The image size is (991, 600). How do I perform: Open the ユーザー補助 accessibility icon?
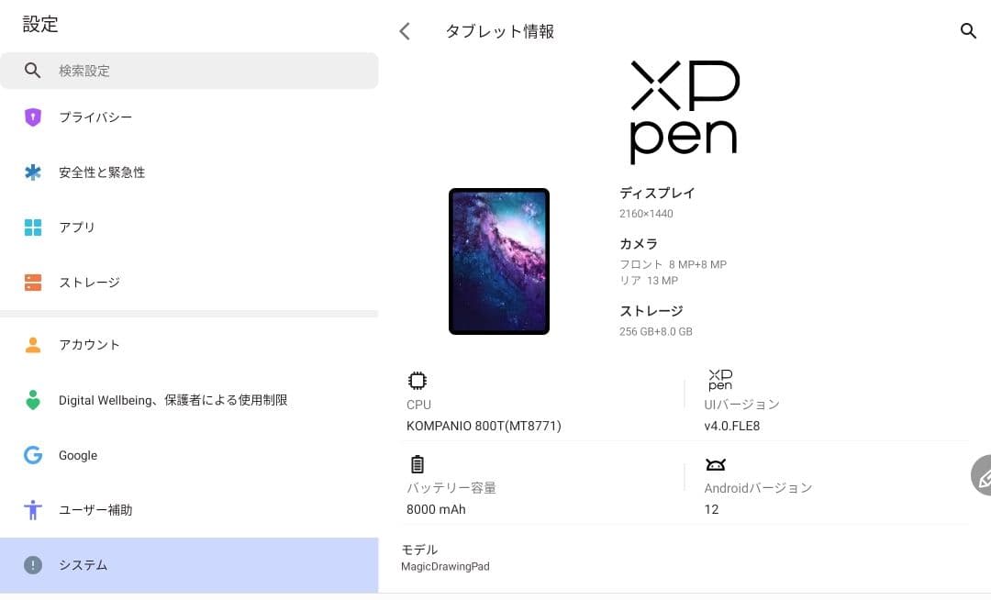click(x=33, y=509)
